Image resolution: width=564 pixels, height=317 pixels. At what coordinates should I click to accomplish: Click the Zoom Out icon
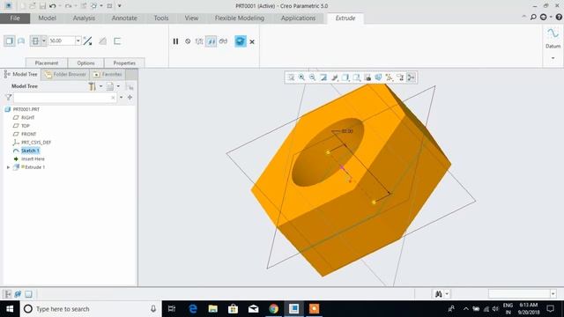click(x=313, y=77)
